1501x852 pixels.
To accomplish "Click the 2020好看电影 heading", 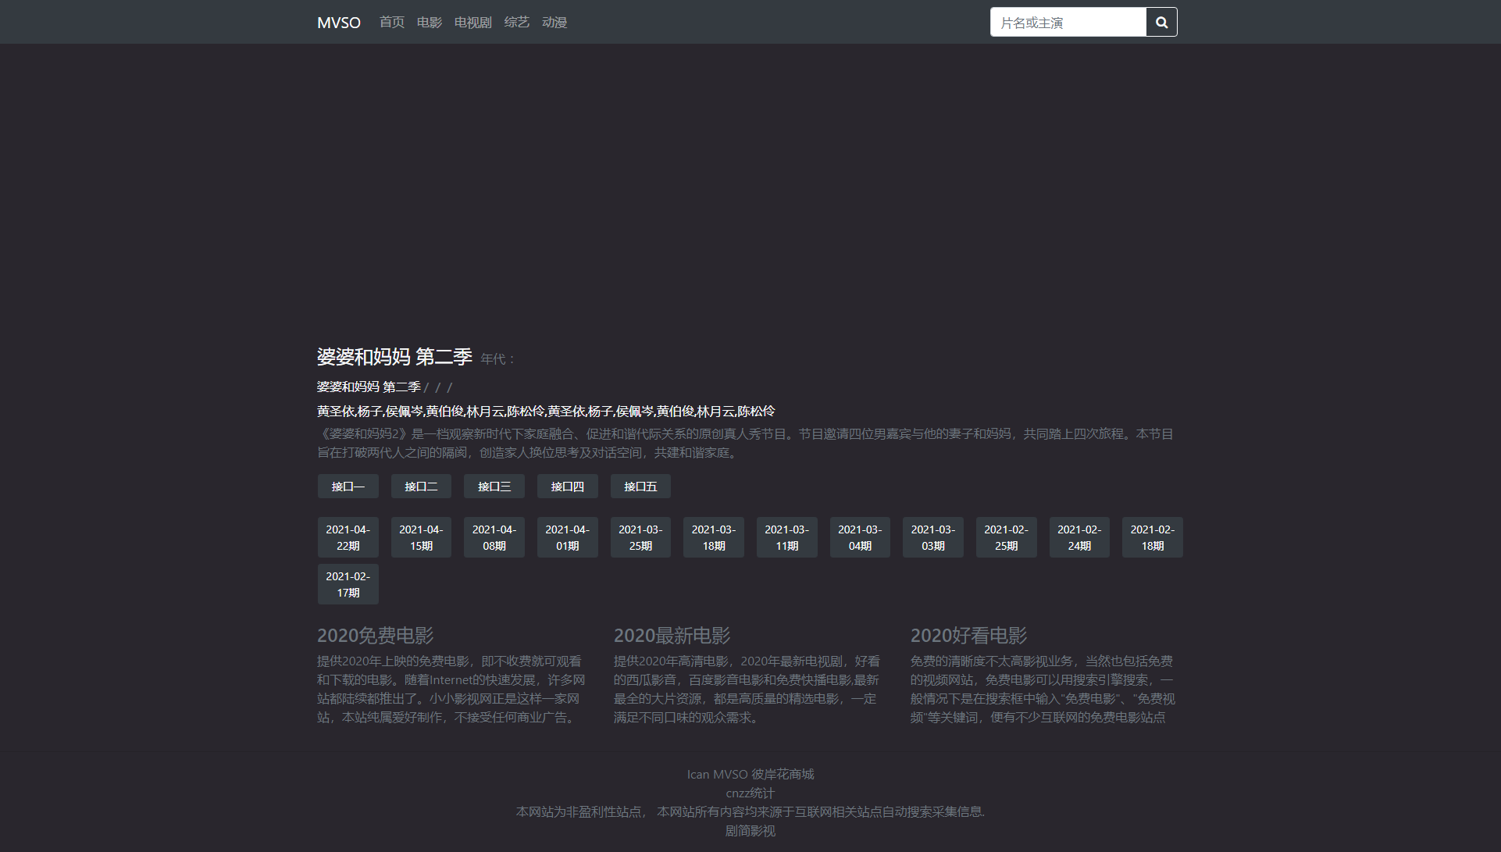I will click(x=968, y=636).
